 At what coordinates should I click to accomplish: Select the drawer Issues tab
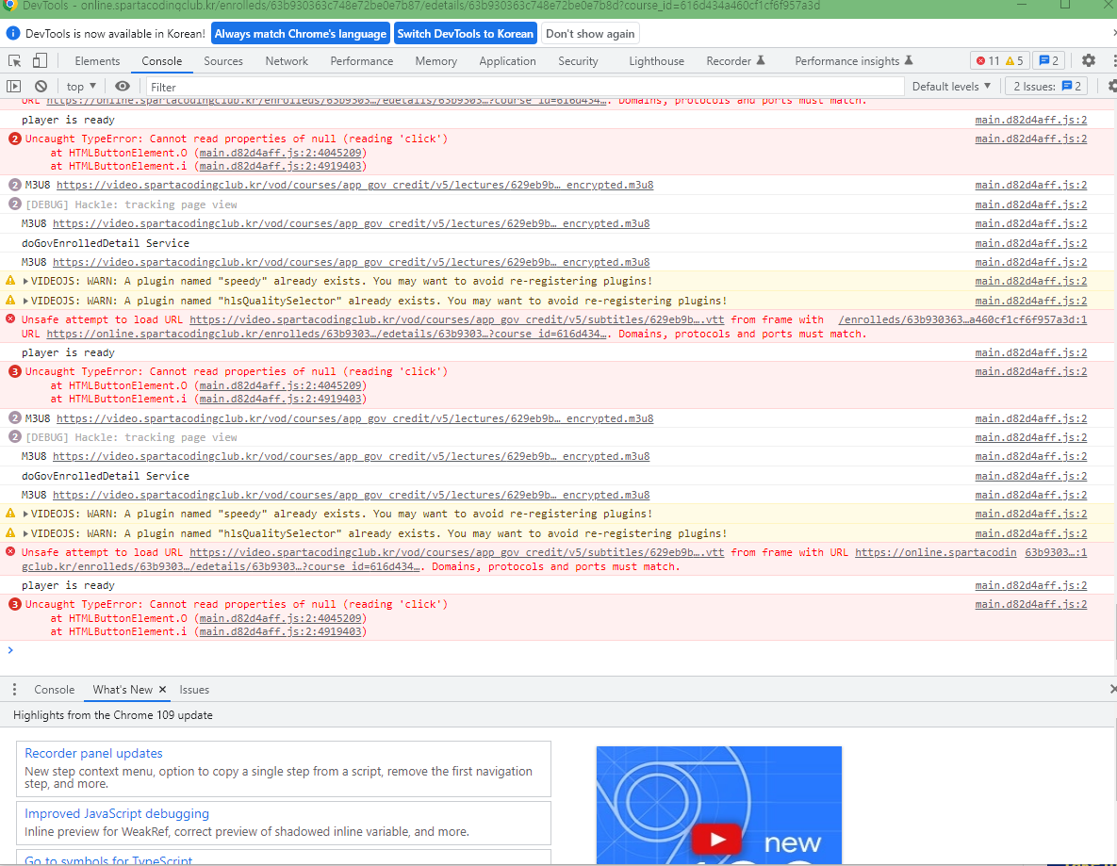pos(194,690)
